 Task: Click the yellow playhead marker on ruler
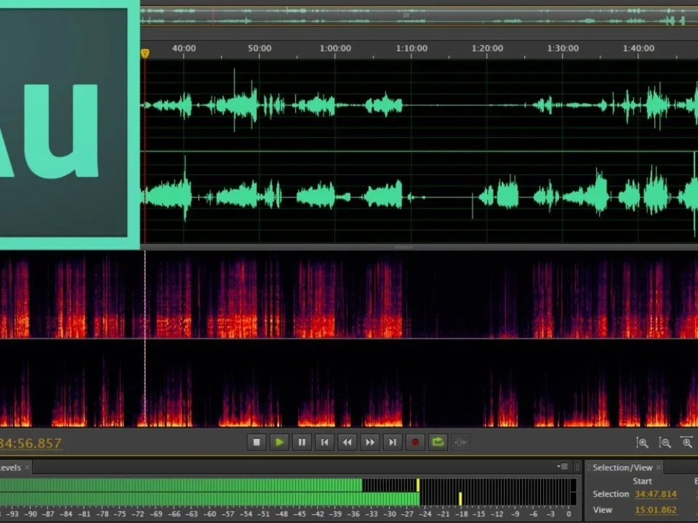click(x=144, y=54)
